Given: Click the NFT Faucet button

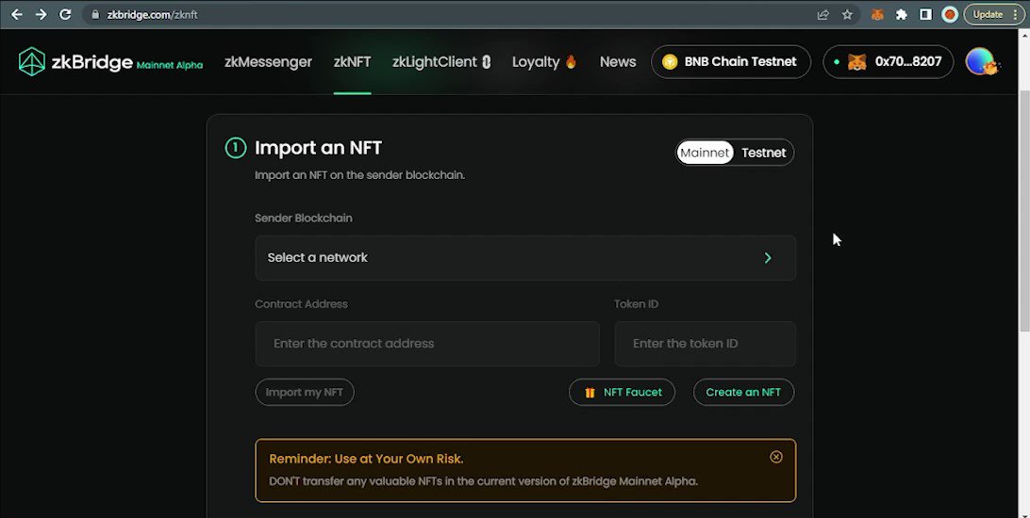Looking at the screenshot, I should tap(623, 392).
